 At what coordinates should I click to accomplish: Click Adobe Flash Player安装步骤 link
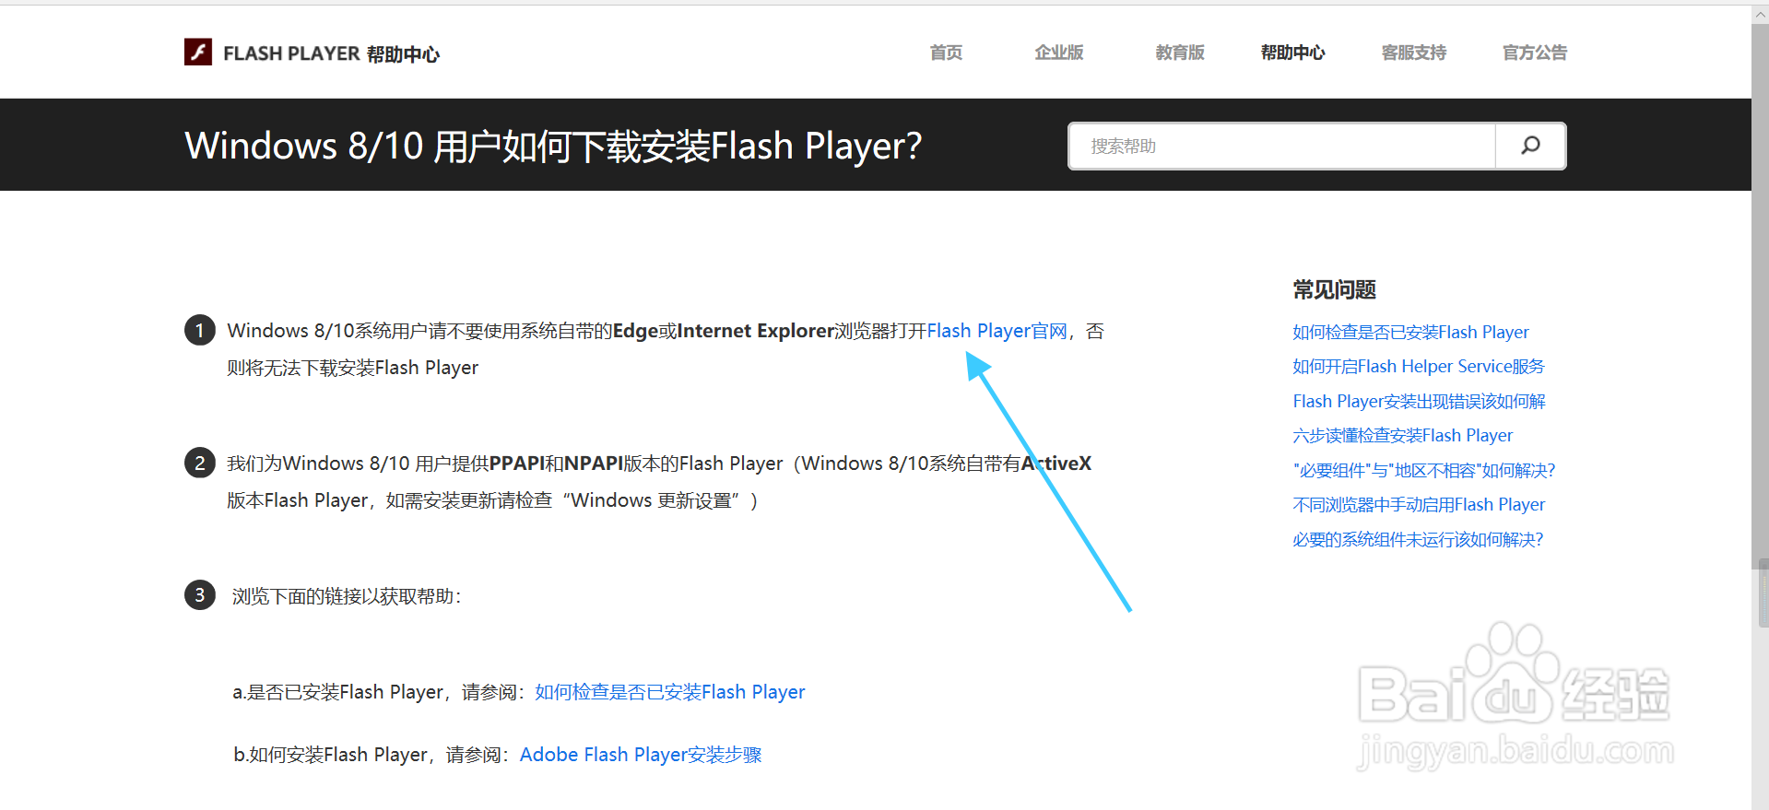click(x=641, y=755)
